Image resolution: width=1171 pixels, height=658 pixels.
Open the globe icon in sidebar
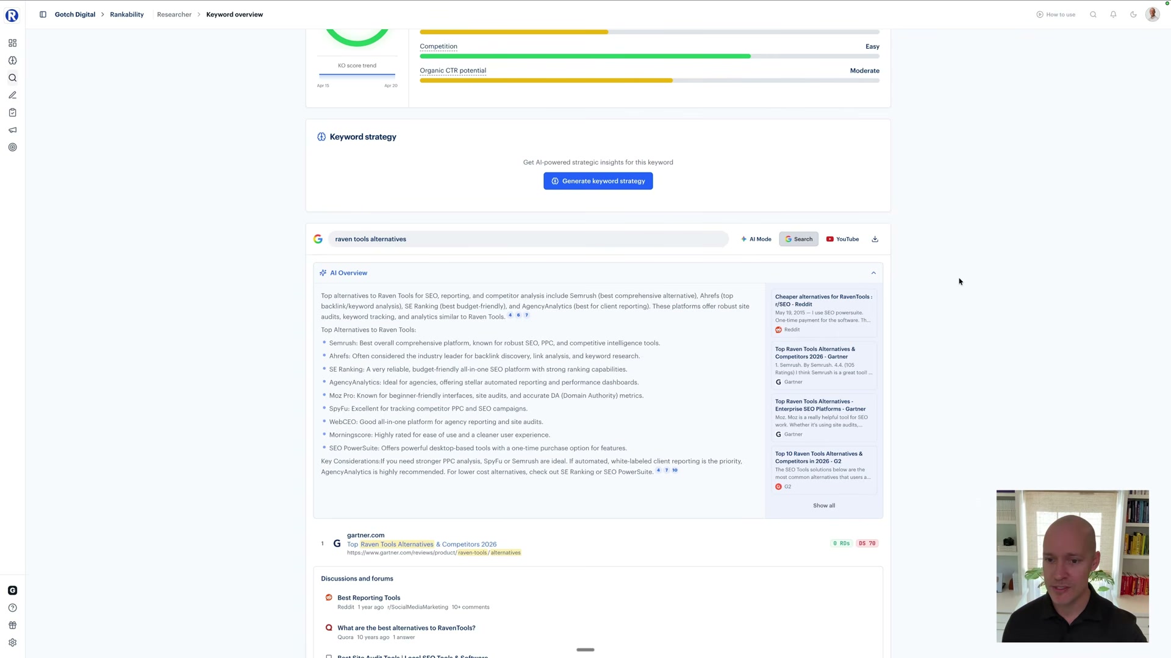(12, 60)
